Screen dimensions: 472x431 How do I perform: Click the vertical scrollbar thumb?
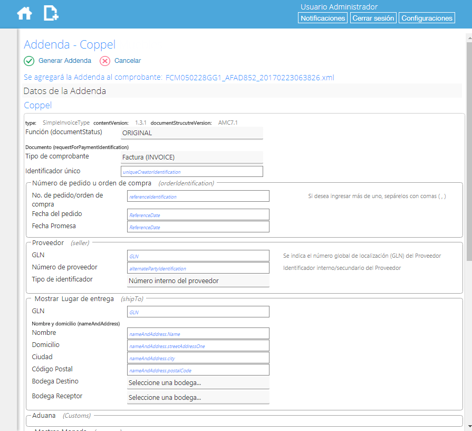click(x=469, y=152)
